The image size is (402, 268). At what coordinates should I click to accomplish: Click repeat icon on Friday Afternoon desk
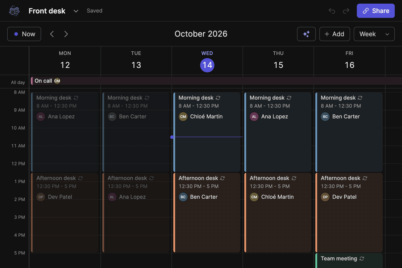pos(365,178)
